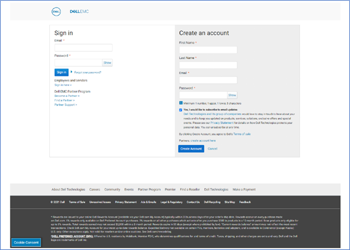This screenshot has height=250, width=350.
Task: Open Dell Technologies footer link
Action: click(217, 190)
